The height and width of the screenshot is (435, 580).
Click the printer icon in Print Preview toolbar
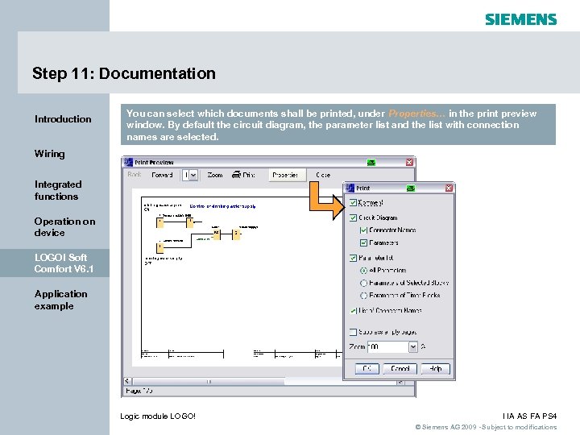click(236, 175)
